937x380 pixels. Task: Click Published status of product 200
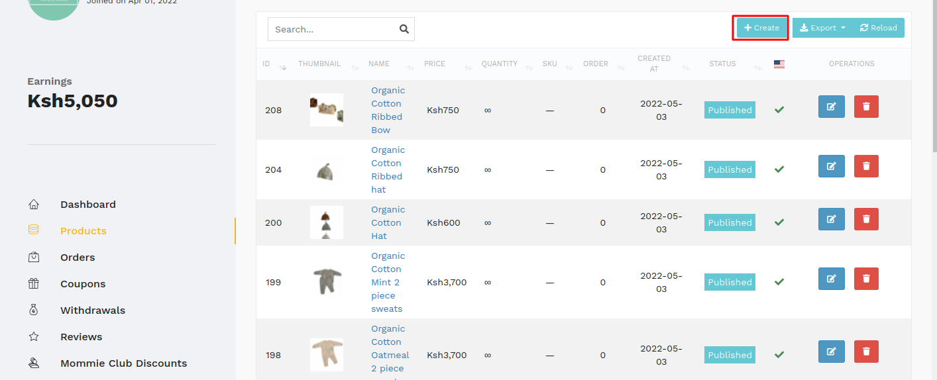730,222
